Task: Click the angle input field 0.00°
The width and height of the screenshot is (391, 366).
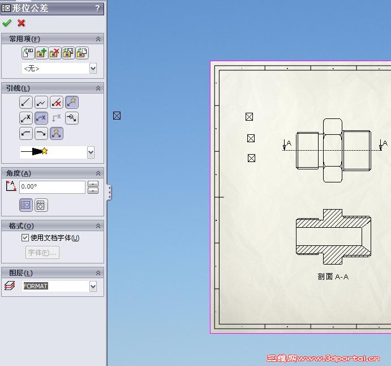Action: click(53, 187)
